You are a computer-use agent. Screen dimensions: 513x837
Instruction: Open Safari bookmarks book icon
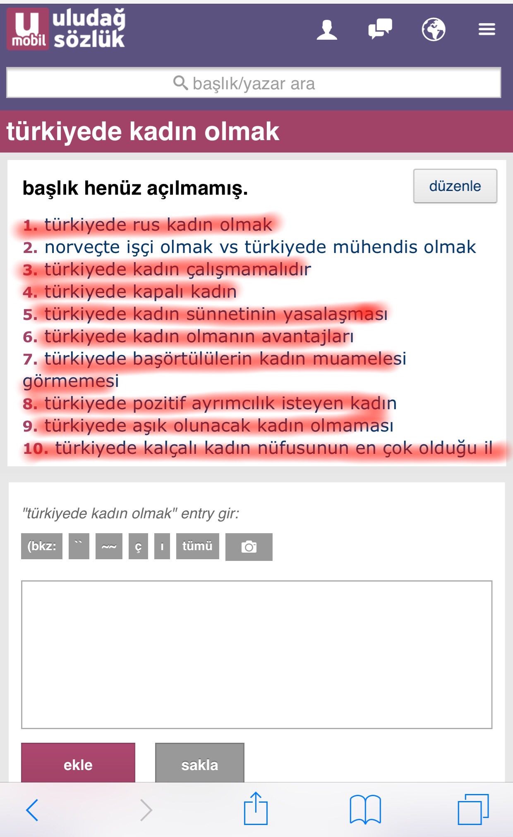tap(365, 809)
